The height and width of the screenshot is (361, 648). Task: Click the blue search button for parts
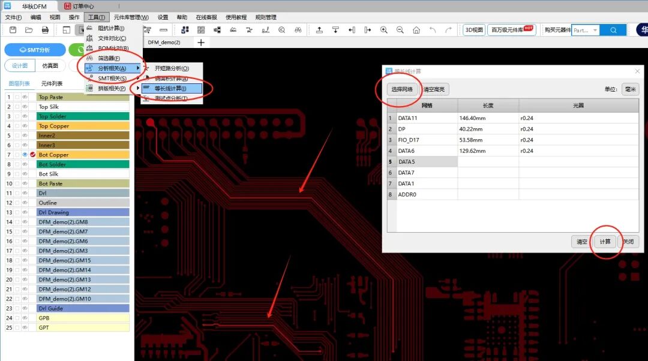pos(613,30)
